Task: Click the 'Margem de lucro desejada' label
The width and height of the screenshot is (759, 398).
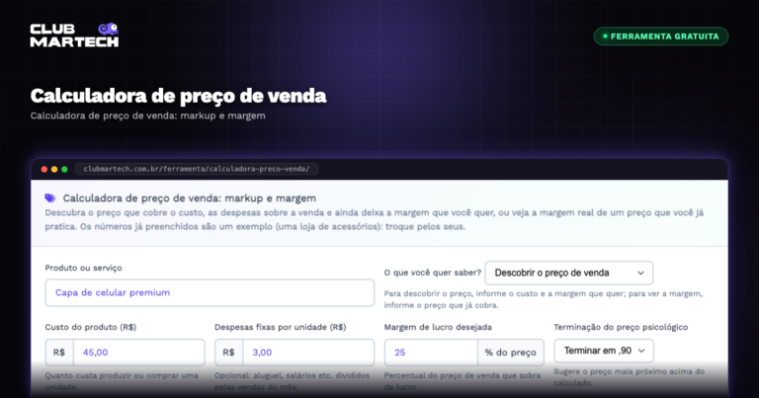Action: [438, 327]
